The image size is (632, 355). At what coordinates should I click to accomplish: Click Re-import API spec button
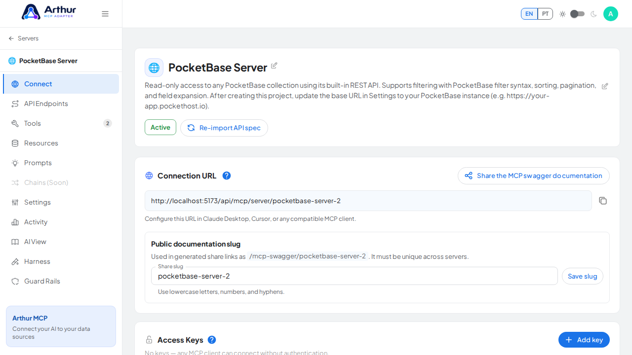(224, 128)
